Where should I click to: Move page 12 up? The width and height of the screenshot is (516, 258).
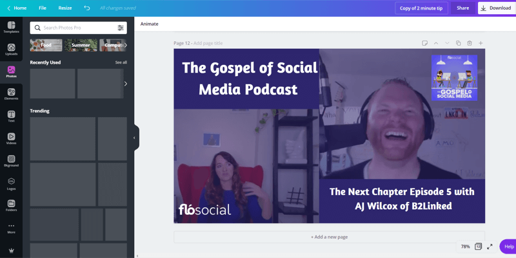[x=436, y=43]
